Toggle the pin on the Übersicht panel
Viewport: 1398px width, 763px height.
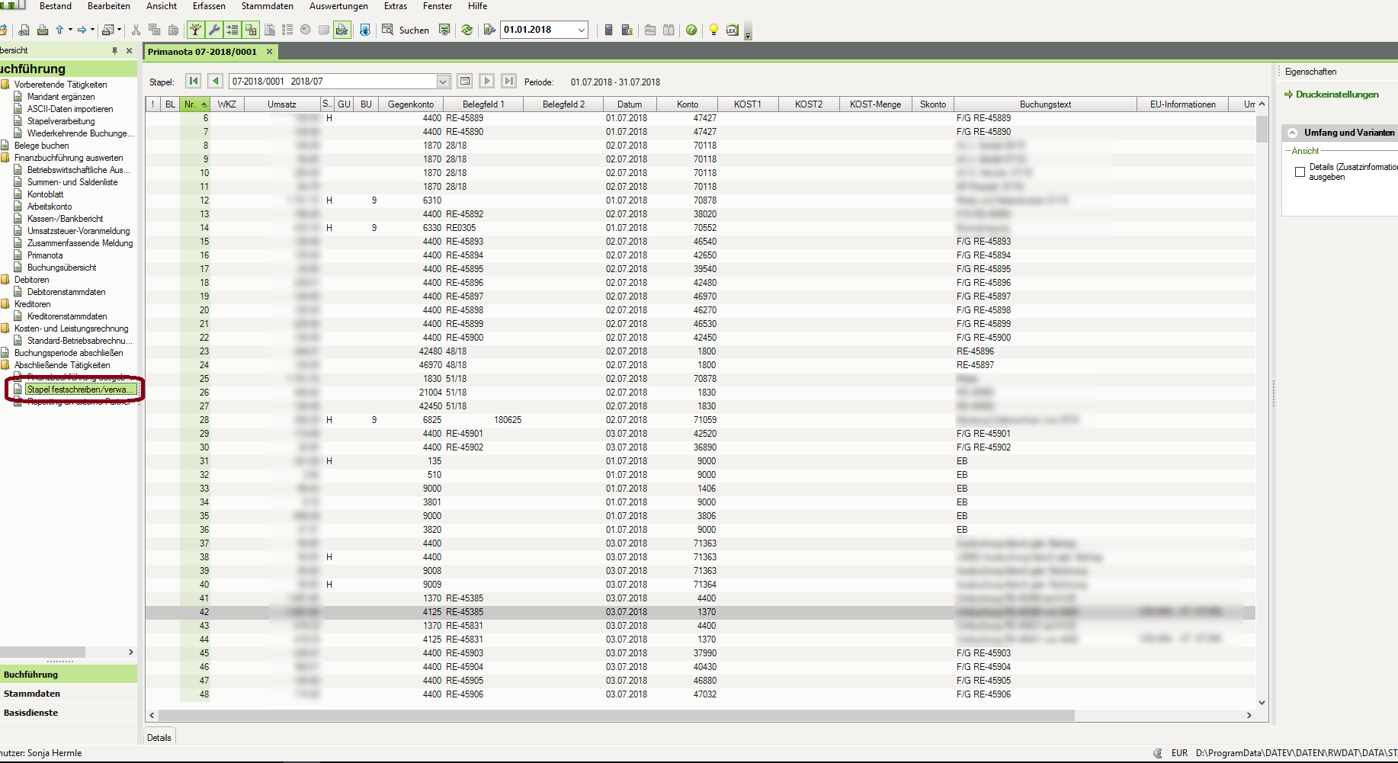[114, 50]
